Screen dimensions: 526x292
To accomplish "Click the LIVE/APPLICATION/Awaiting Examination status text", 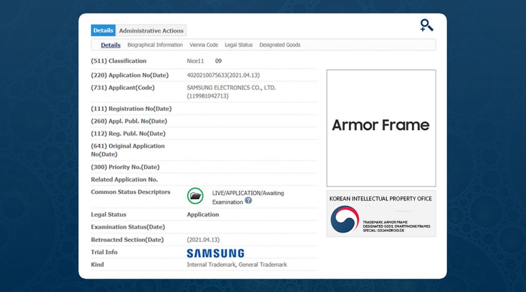I will pyautogui.click(x=248, y=193).
